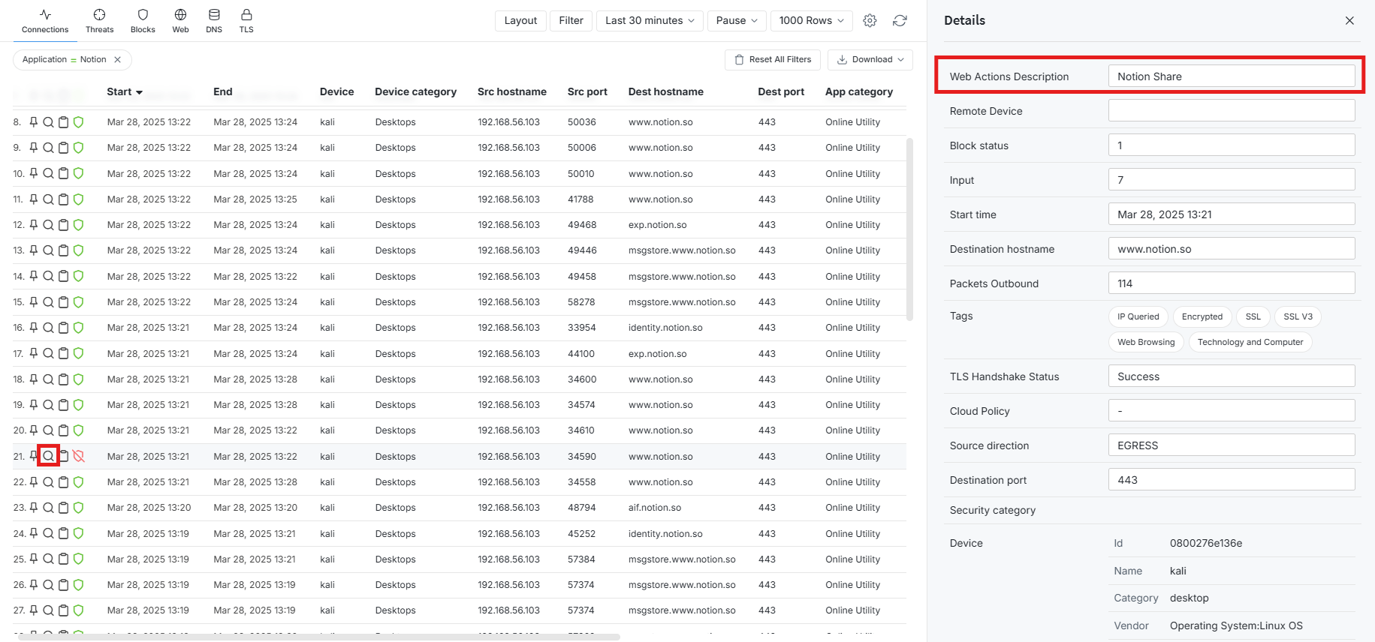The width and height of the screenshot is (1375, 642).
Task: Click the TLS Handshake Status field
Action: coord(1232,376)
